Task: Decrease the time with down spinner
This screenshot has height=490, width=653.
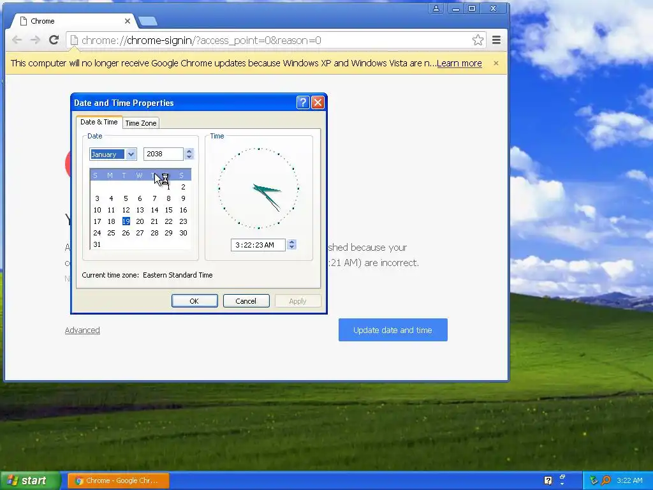Action: pos(292,248)
